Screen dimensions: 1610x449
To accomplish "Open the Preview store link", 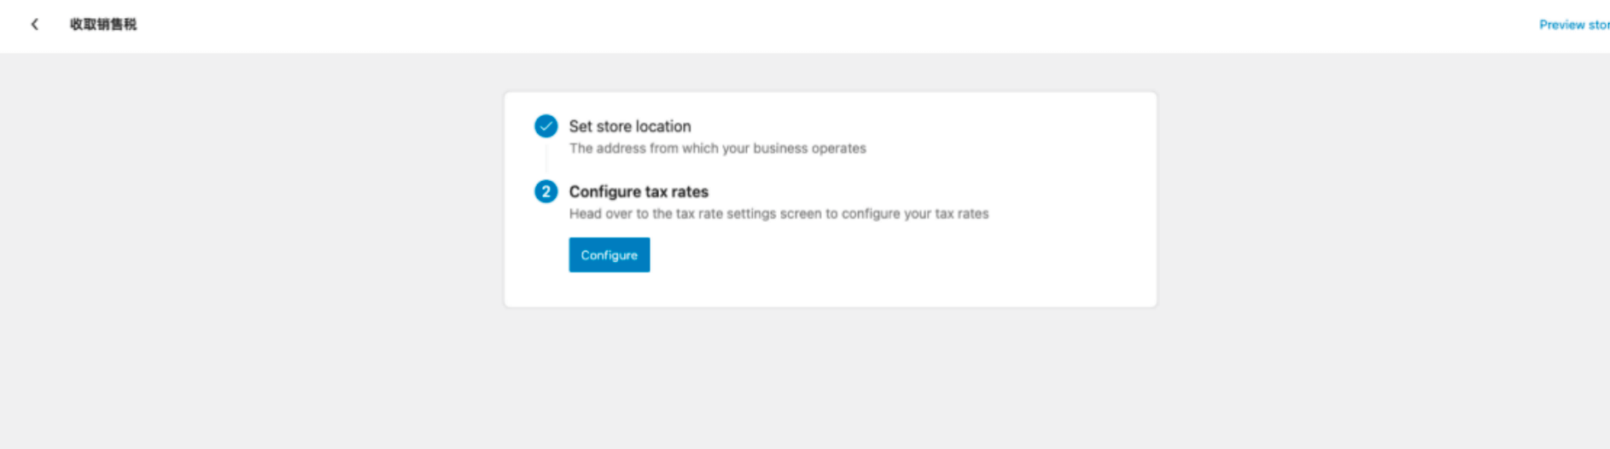I will click(x=1574, y=25).
